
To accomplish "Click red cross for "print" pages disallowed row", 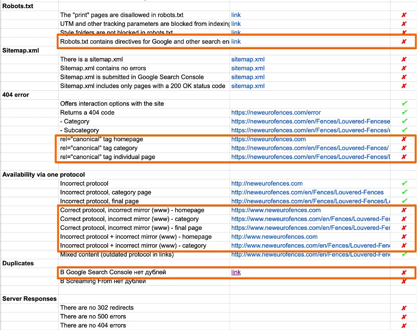I will [404, 15].
